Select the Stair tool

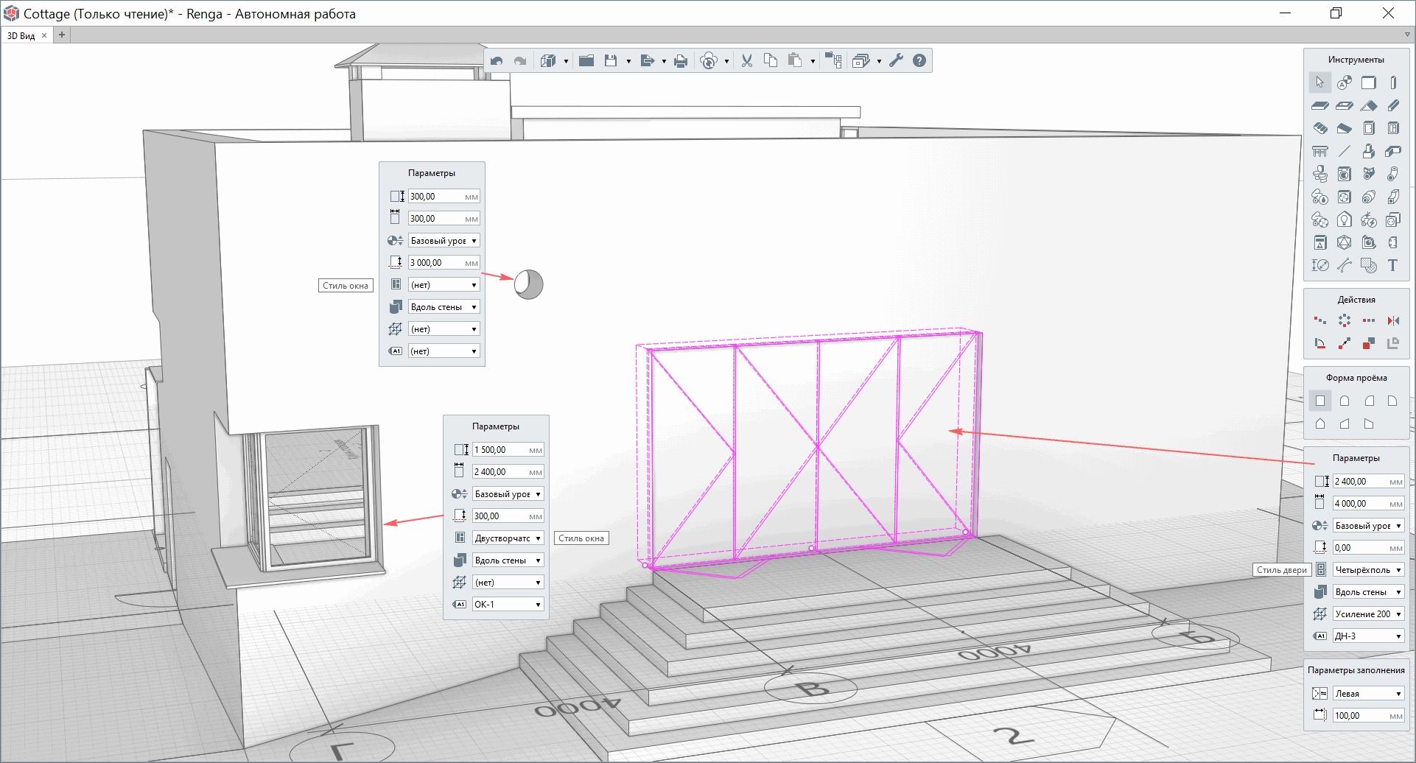coord(1320,128)
